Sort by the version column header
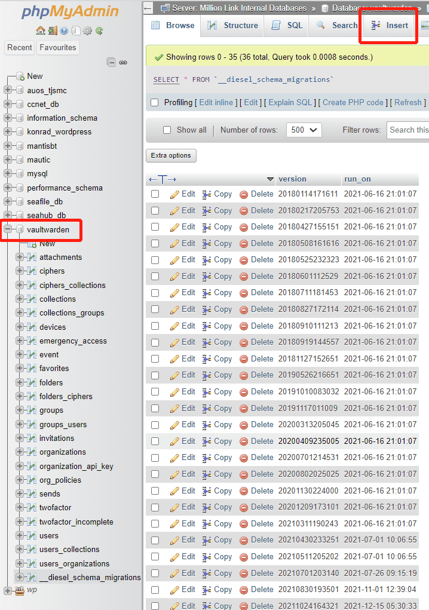Screen dimensions: 429x610 pos(293,179)
